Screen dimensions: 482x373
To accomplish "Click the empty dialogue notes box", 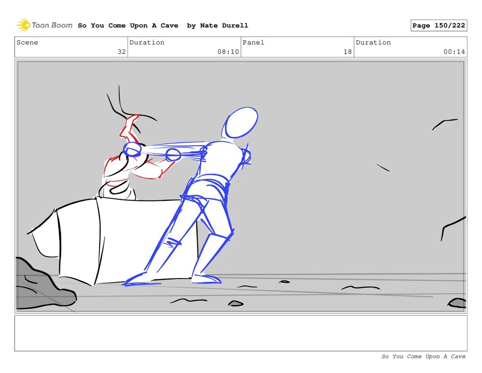I will coord(241,333).
